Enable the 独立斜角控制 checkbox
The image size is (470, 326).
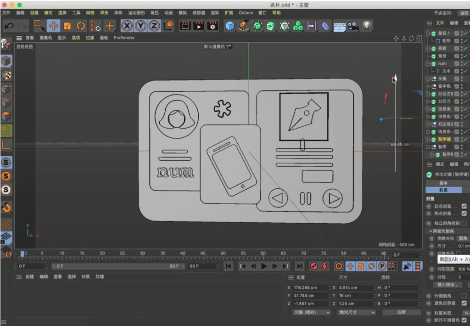(464, 223)
